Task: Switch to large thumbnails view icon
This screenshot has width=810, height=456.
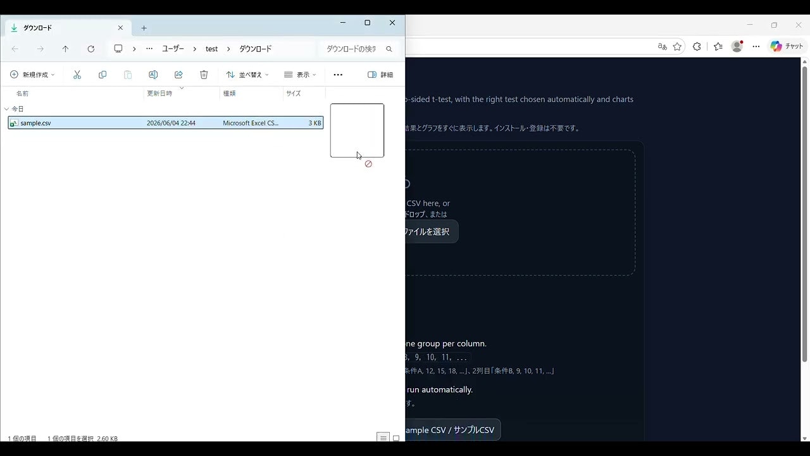Action: [396, 438]
